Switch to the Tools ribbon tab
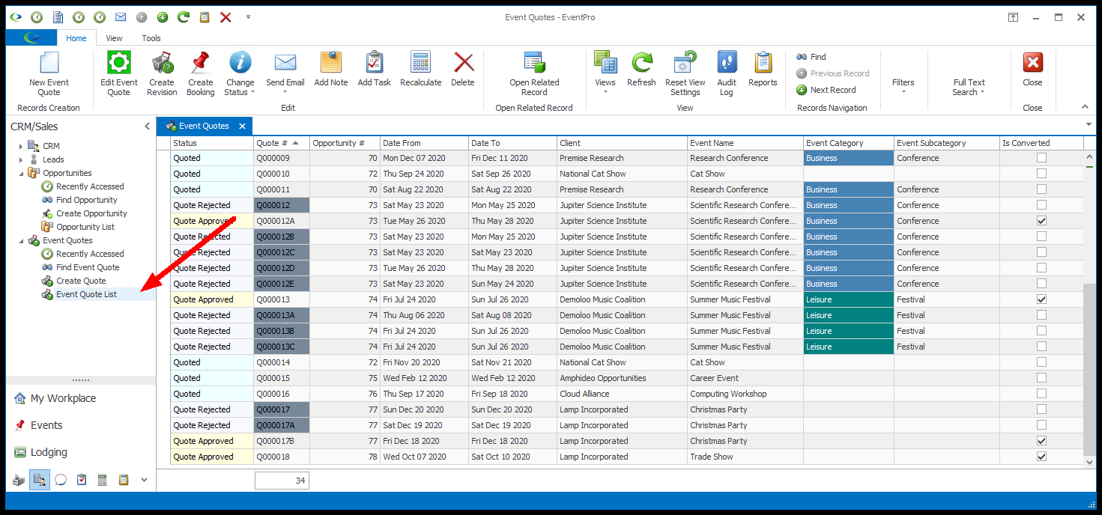This screenshot has height=515, width=1102. click(x=151, y=38)
